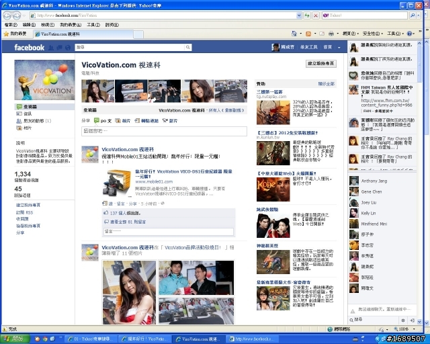Click the RSS feeds icon in toolbar
The image size is (430, 344).
click(308, 34)
